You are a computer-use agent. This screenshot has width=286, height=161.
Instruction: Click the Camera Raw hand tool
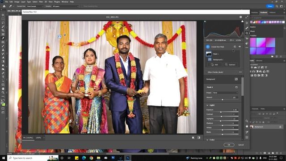click(x=247, y=126)
